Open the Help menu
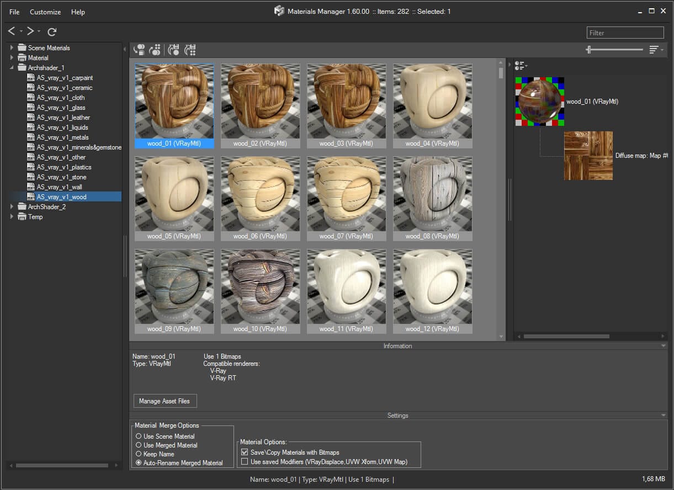The width and height of the screenshot is (674, 490). point(78,12)
